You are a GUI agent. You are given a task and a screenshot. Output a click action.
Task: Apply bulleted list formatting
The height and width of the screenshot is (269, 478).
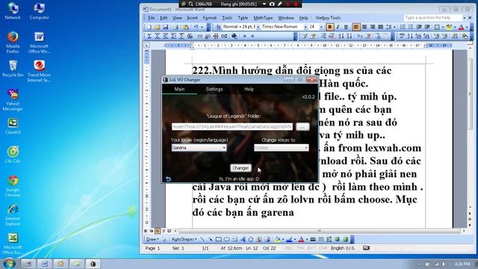(411, 27)
